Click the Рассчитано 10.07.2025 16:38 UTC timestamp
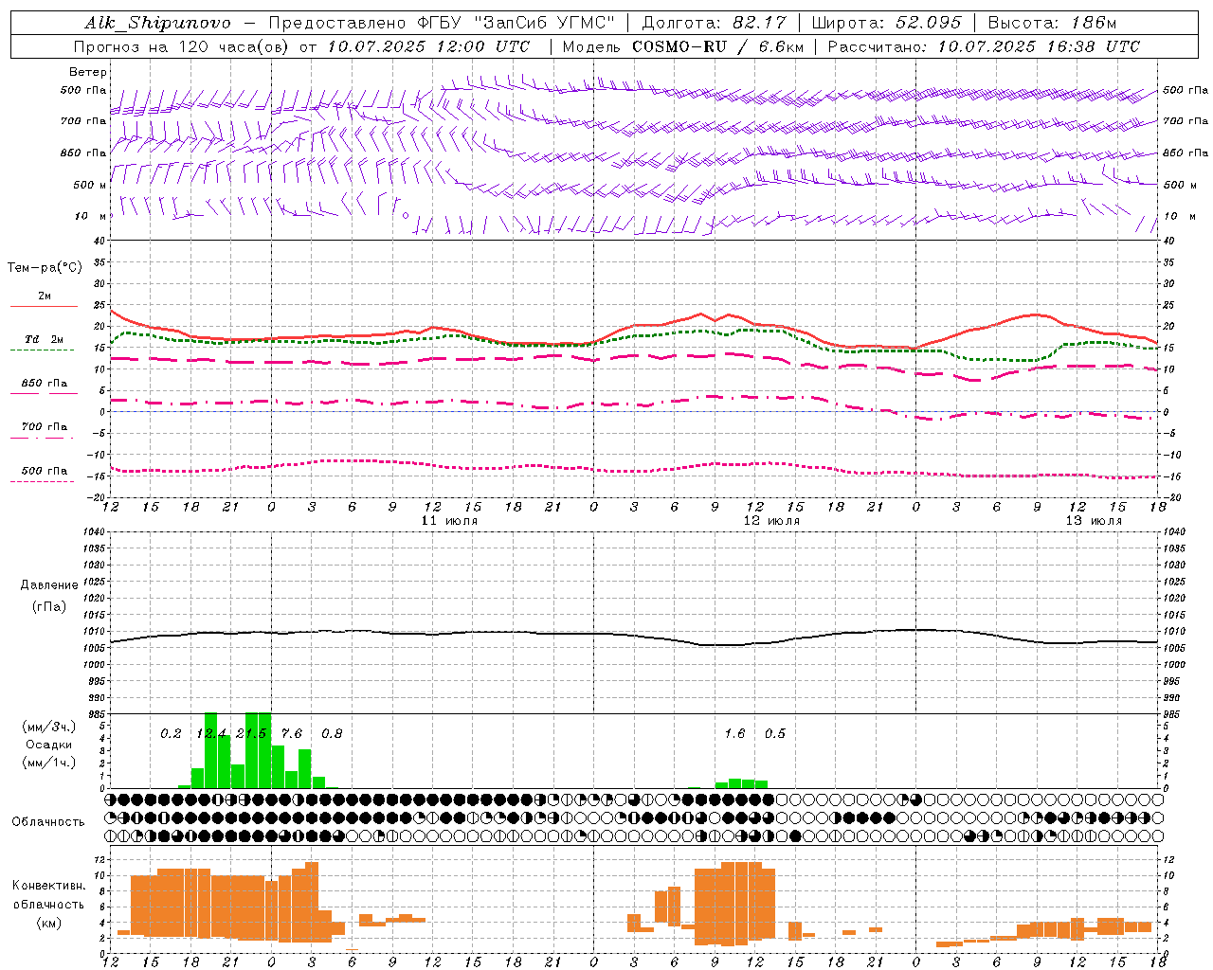The height and width of the screenshot is (970, 1213). (984, 46)
